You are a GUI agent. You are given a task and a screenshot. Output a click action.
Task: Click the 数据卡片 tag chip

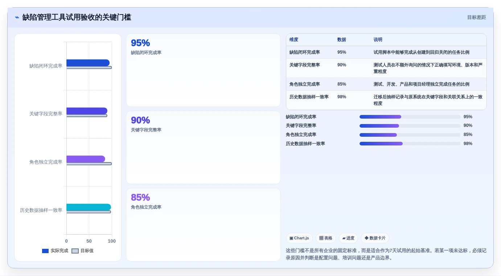(375, 238)
